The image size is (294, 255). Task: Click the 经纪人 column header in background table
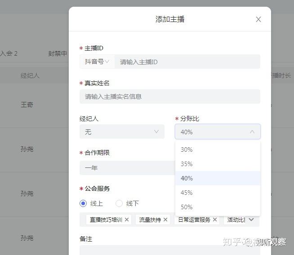pyautogui.click(x=30, y=75)
